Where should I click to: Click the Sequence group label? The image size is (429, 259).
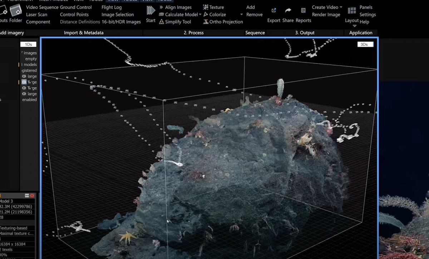(x=255, y=33)
